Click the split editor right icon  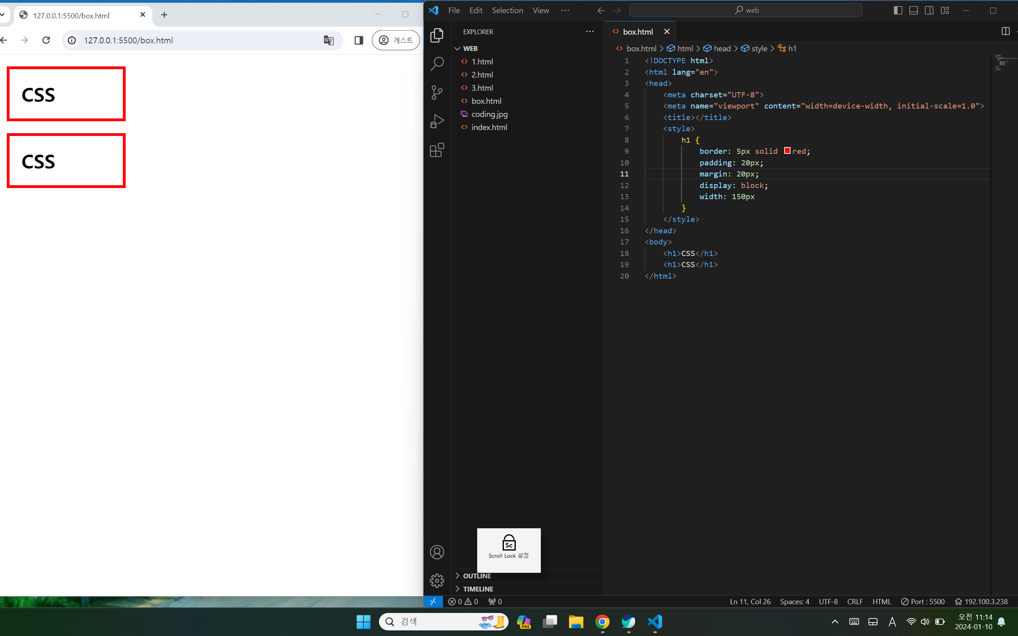point(1005,31)
